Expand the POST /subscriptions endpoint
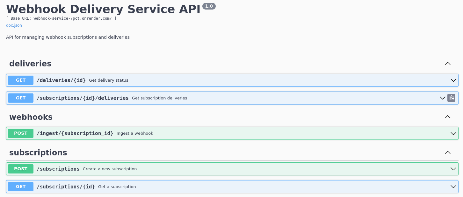This screenshot has width=463, height=197. (453, 169)
